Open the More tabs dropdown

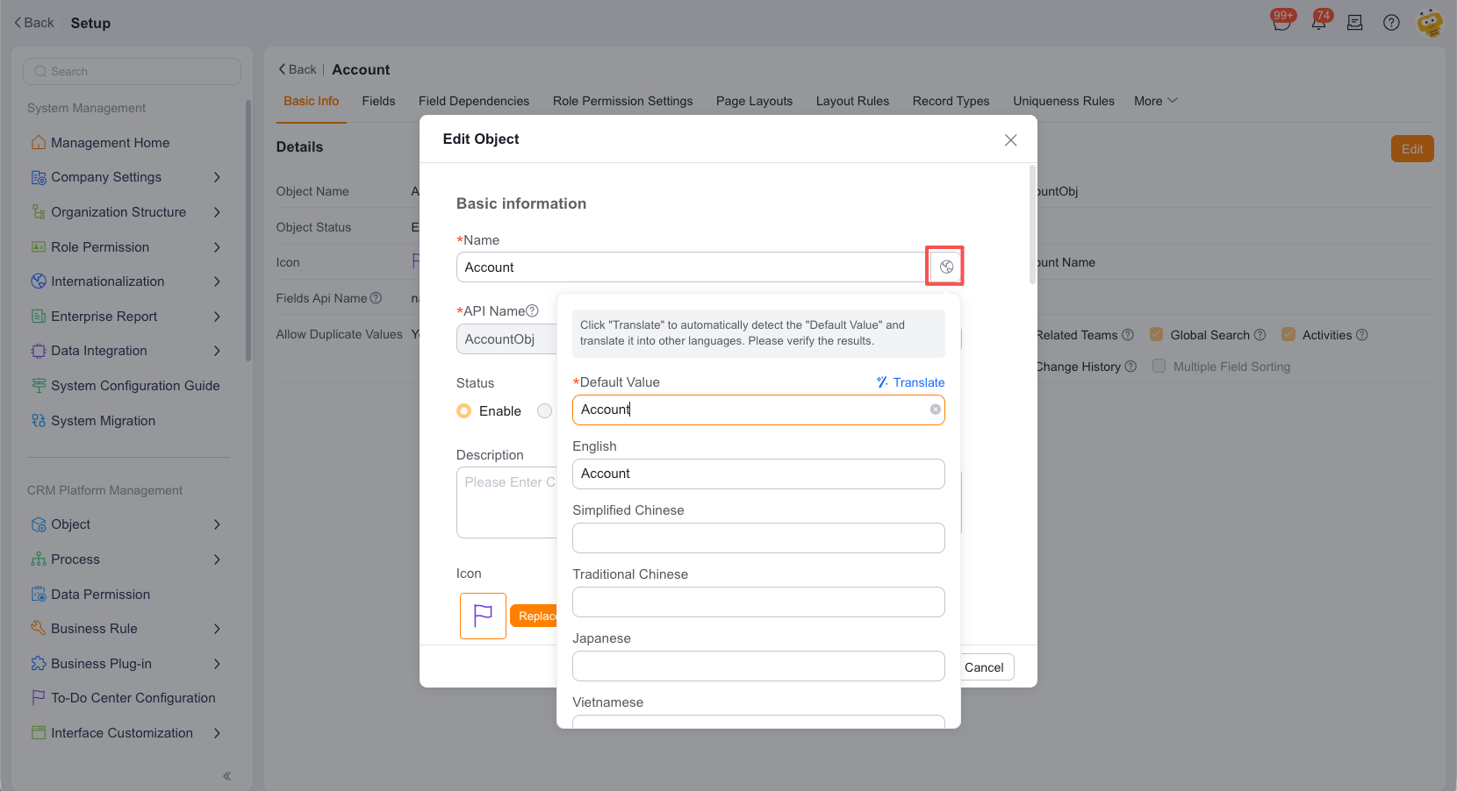tap(1155, 101)
